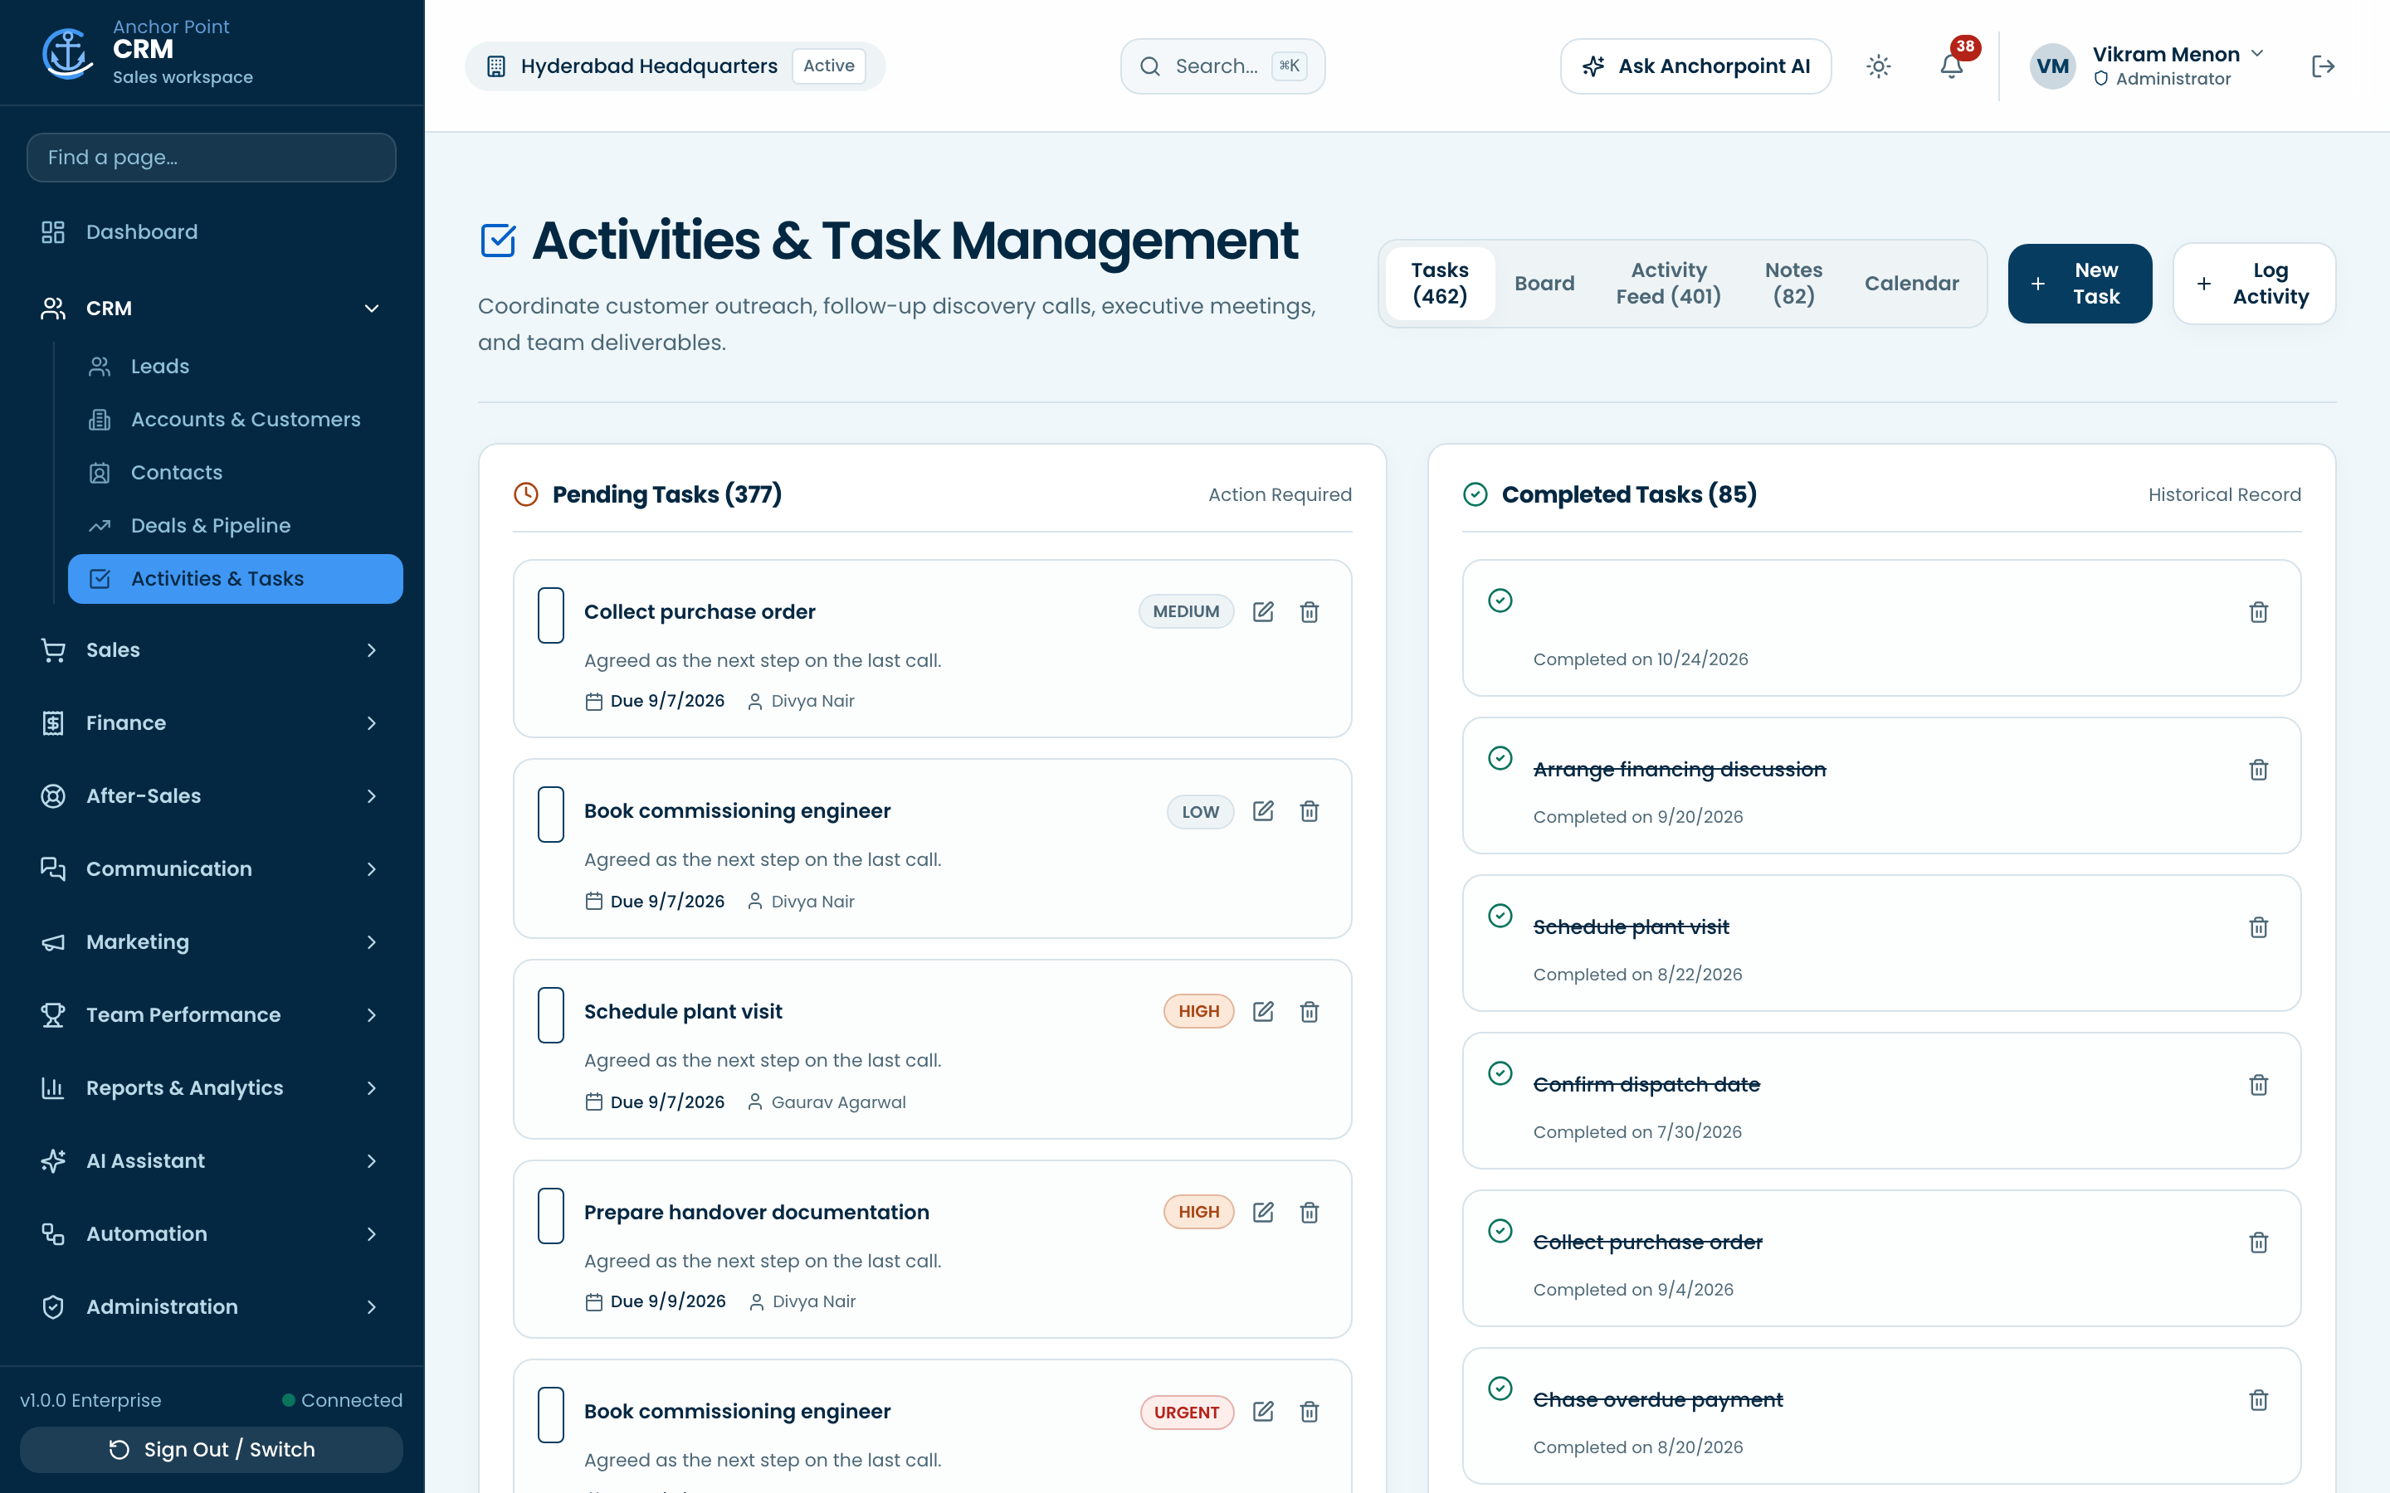Click the New Task button
This screenshot has height=1493, width=2390.
2079,284
